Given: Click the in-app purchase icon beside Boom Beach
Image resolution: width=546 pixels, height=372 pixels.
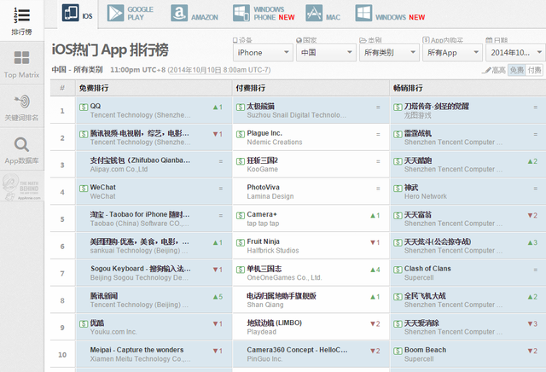Looking at the screenshot, I should click(398, 351).
